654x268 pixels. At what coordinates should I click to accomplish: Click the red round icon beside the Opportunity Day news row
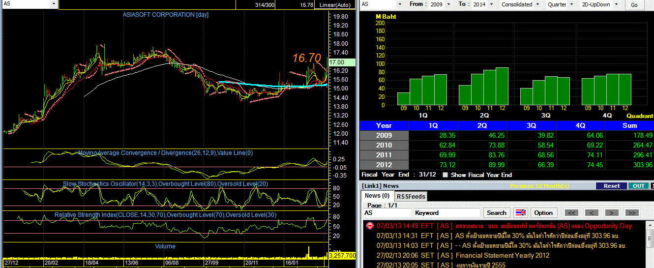coord(370,226)
